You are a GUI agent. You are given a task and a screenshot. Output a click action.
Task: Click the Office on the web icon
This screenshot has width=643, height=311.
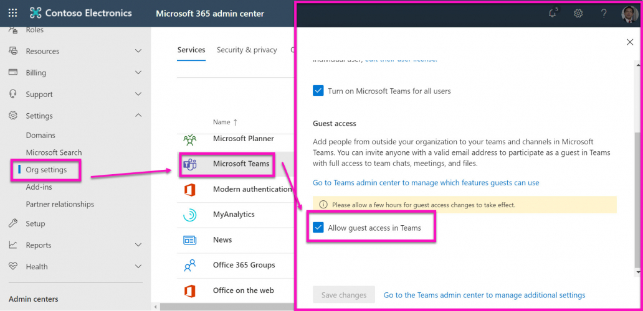[x=189, y=291]
